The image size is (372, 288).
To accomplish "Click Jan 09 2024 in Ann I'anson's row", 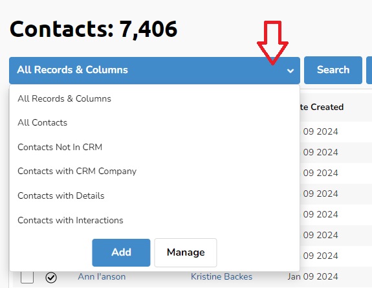I will click(x=313, y=276).
